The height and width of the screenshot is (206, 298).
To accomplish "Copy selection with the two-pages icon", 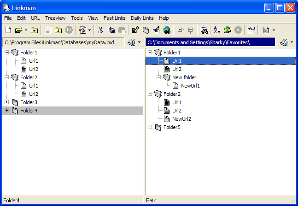I will click(x=111, y=30).
